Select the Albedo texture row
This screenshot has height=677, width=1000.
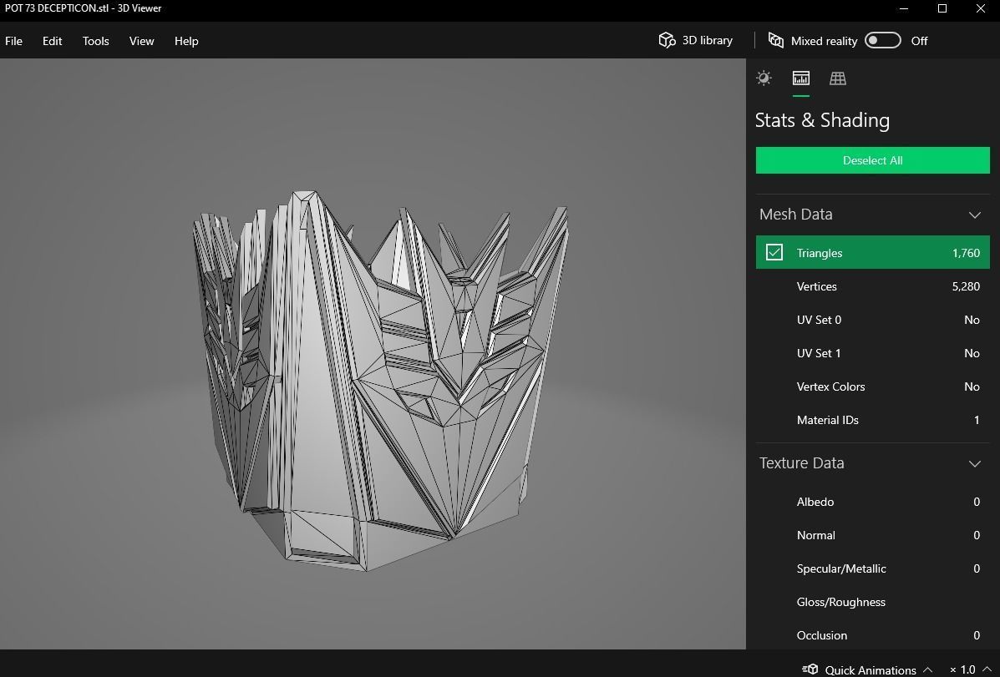[872, 502]
